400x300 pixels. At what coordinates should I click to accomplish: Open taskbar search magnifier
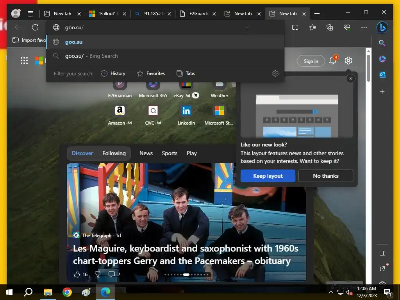point(28,292)
